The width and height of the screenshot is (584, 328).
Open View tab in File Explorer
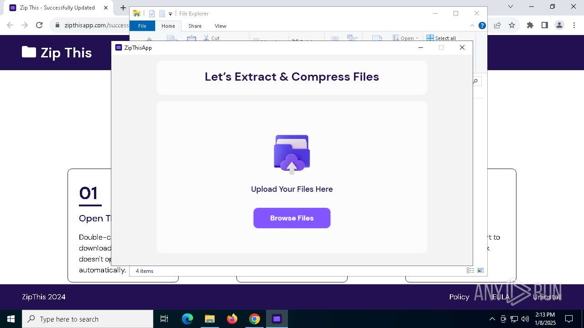pos(220,26)
